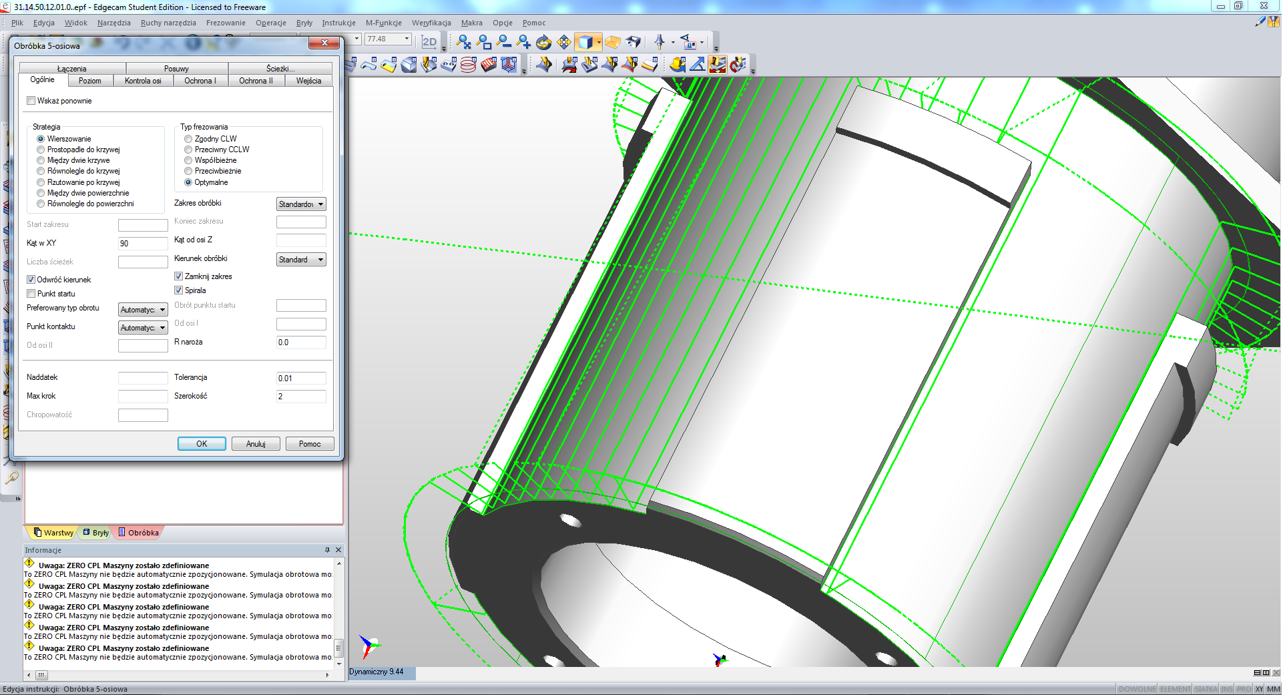This screenshot has height=695, width=1283.
Task: Toggle Wskaż ponownie checkbox
Action: click(x=31, y=101)
